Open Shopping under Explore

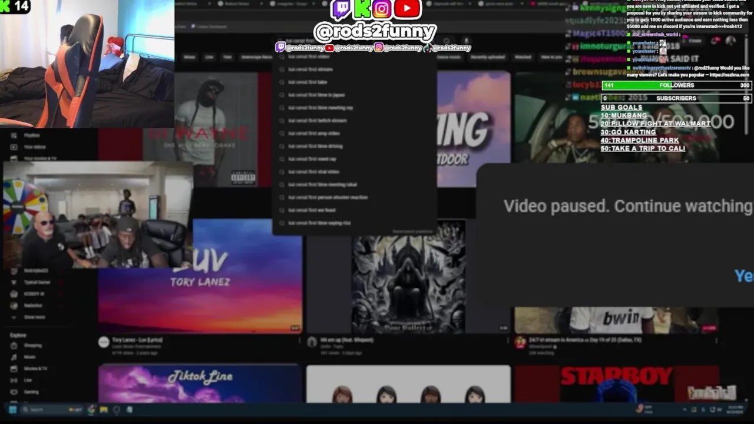(32, 346)
